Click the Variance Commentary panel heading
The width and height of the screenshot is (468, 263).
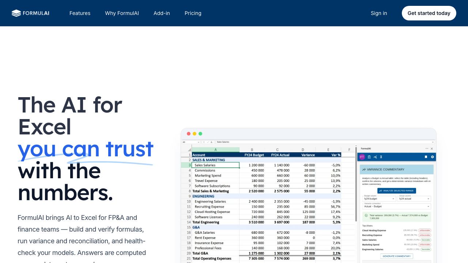pos(397,169)
